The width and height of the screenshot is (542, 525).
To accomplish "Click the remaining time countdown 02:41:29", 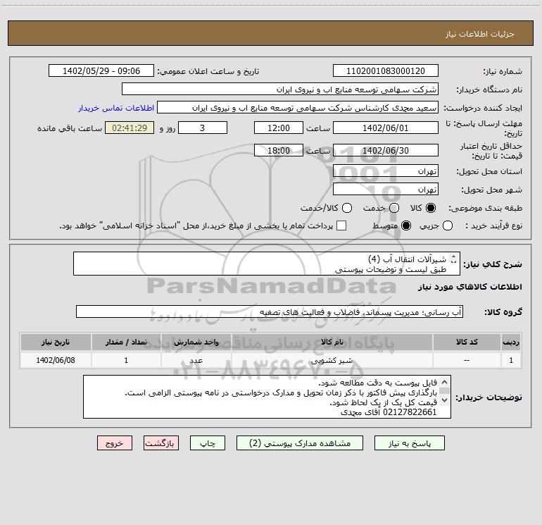I will (x=130, y=128).
